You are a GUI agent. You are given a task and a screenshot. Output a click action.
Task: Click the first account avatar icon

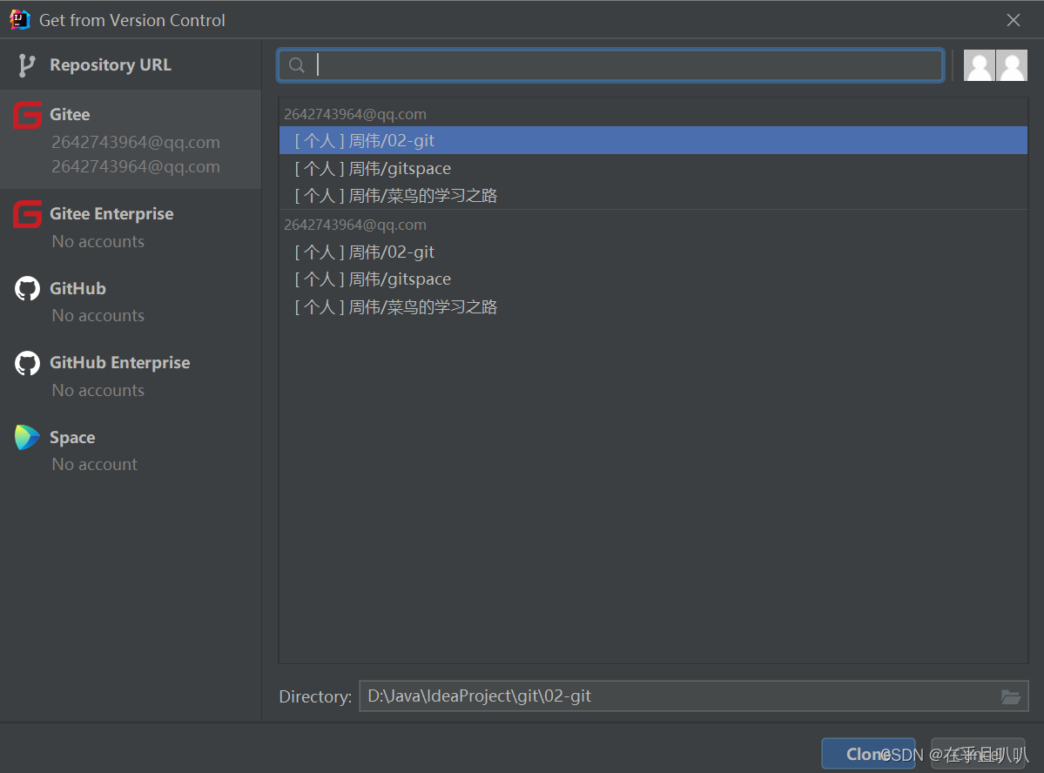979,65
